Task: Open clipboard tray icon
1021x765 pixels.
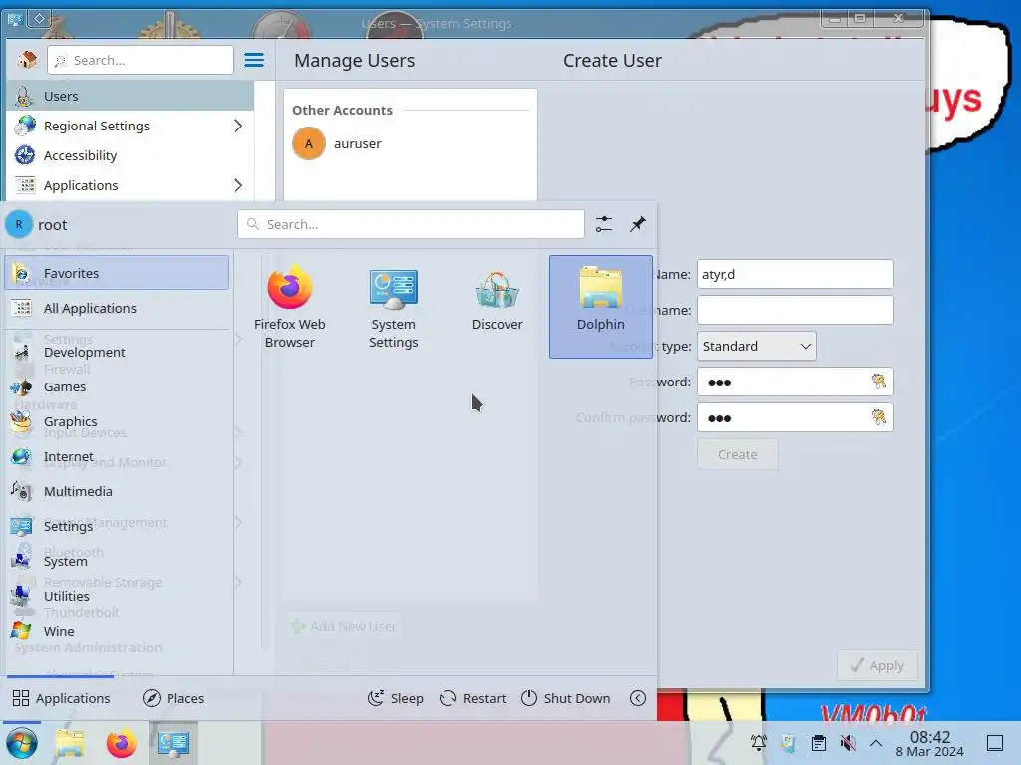Action: pyautogui.click(x=819, y=743)
